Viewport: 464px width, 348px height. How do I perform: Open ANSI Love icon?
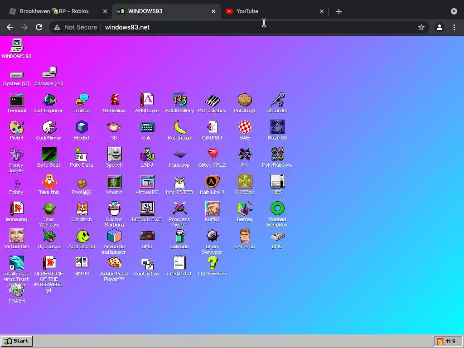click(147, 103)
